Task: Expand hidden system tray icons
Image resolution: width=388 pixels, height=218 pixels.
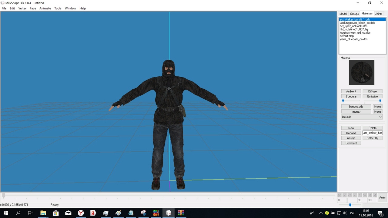Action: pyautogui.click(x=321, y=213)
